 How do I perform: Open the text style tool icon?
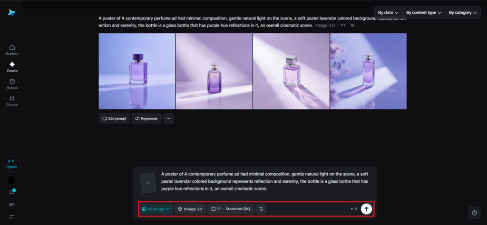tap(261, 209)
